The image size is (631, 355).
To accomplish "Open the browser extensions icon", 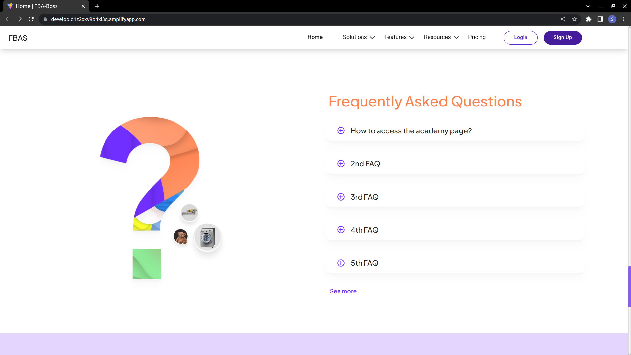I will coord(589,19).
